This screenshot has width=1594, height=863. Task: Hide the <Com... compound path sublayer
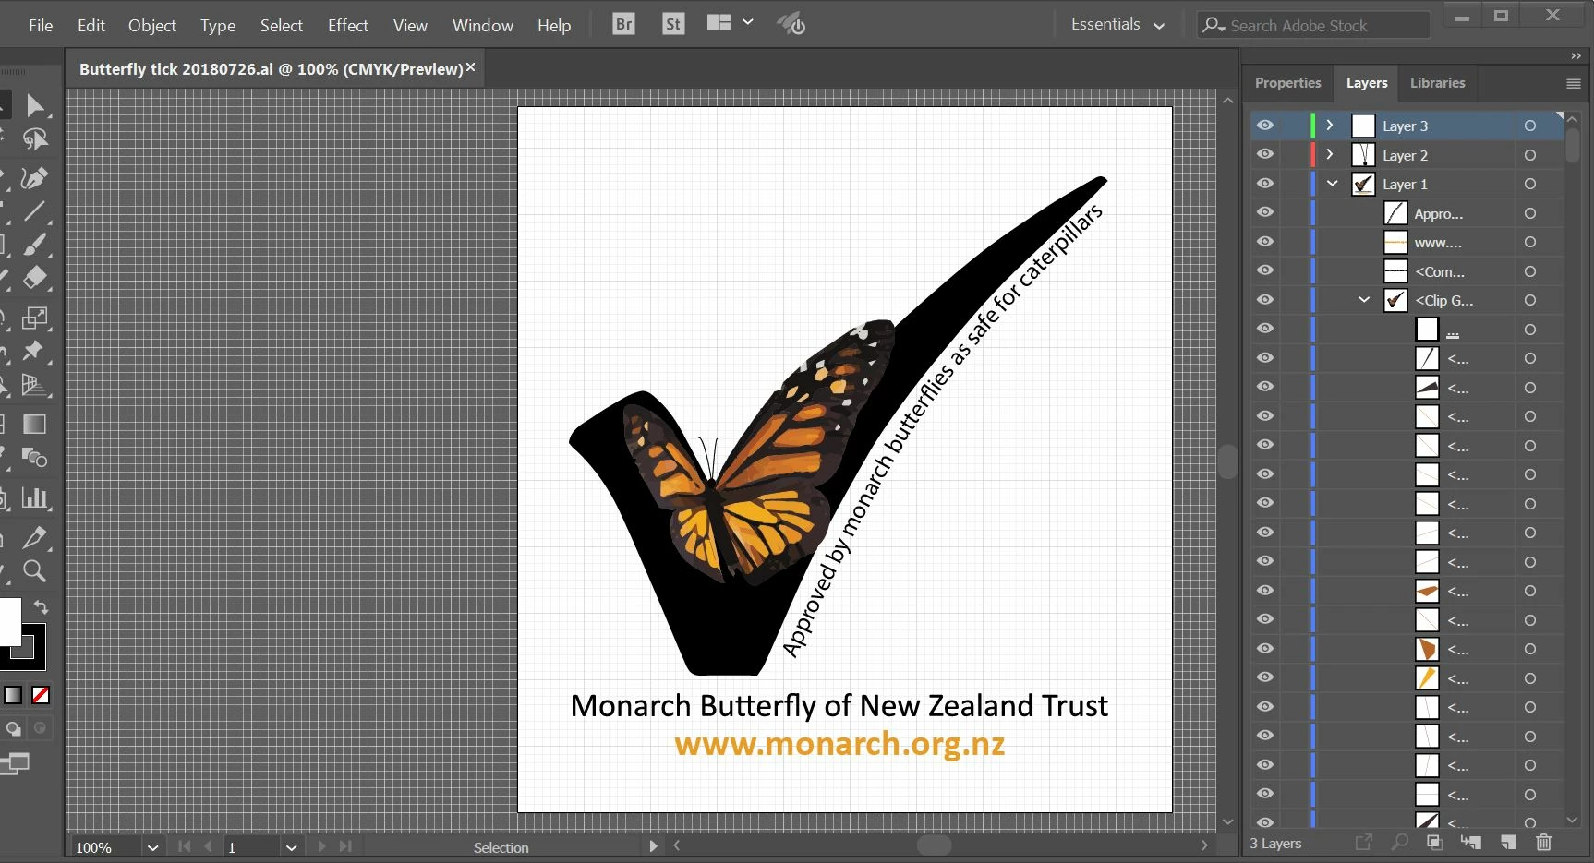(1265, 270)
